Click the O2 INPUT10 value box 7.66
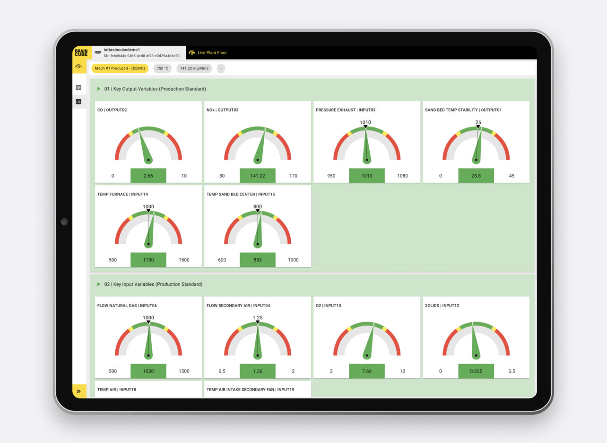The image size is (607, 443). pos(367,371)
